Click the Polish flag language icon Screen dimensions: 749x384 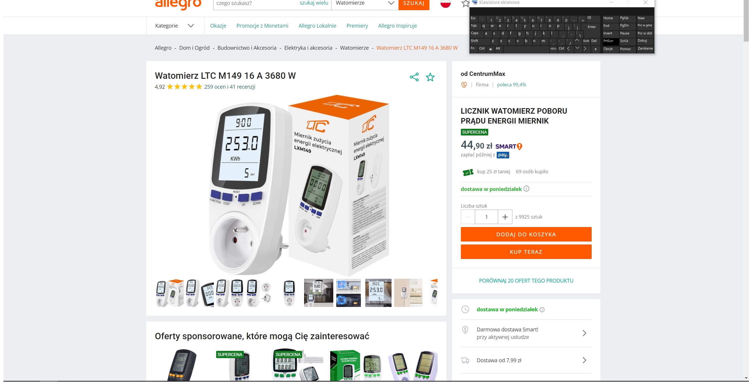coord(445,3)
